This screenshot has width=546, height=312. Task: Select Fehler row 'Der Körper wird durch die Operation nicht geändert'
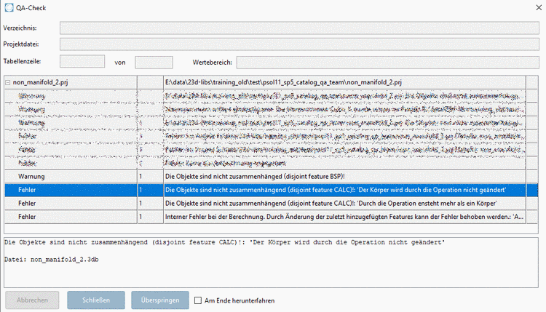pos(271,190)
